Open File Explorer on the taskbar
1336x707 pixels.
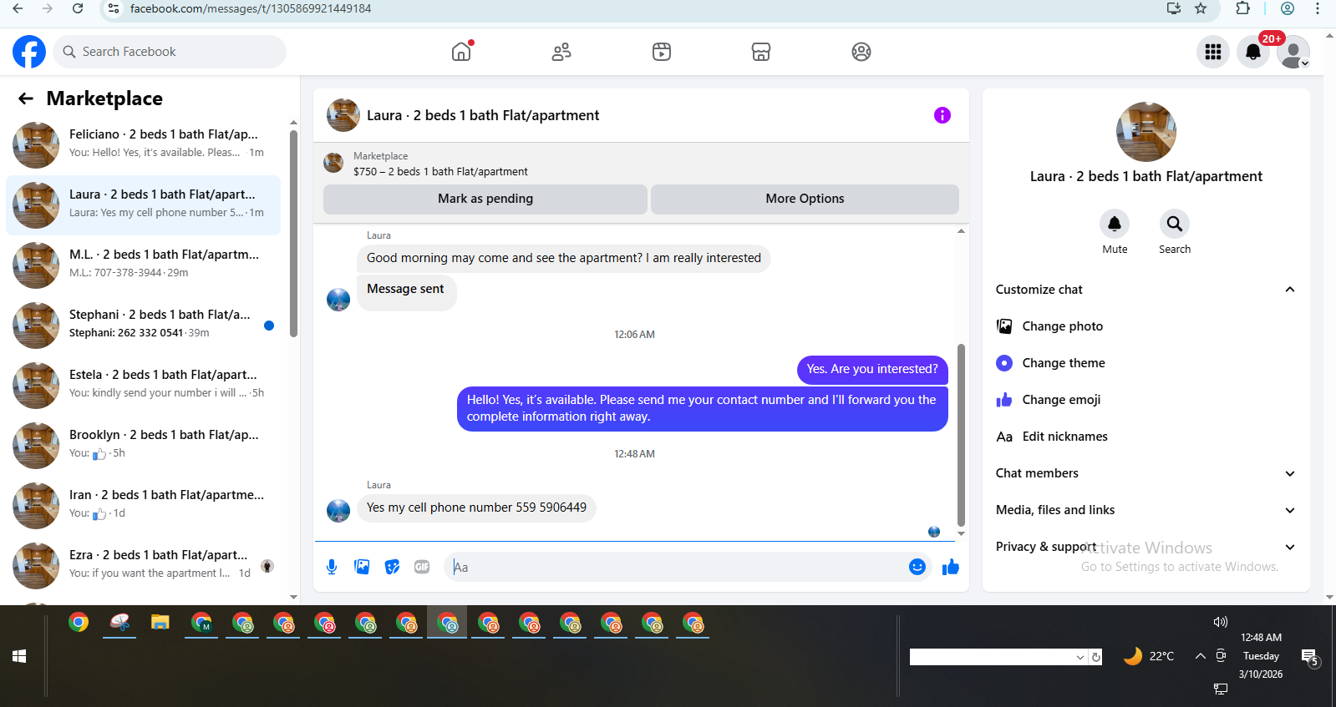point(160,622)
